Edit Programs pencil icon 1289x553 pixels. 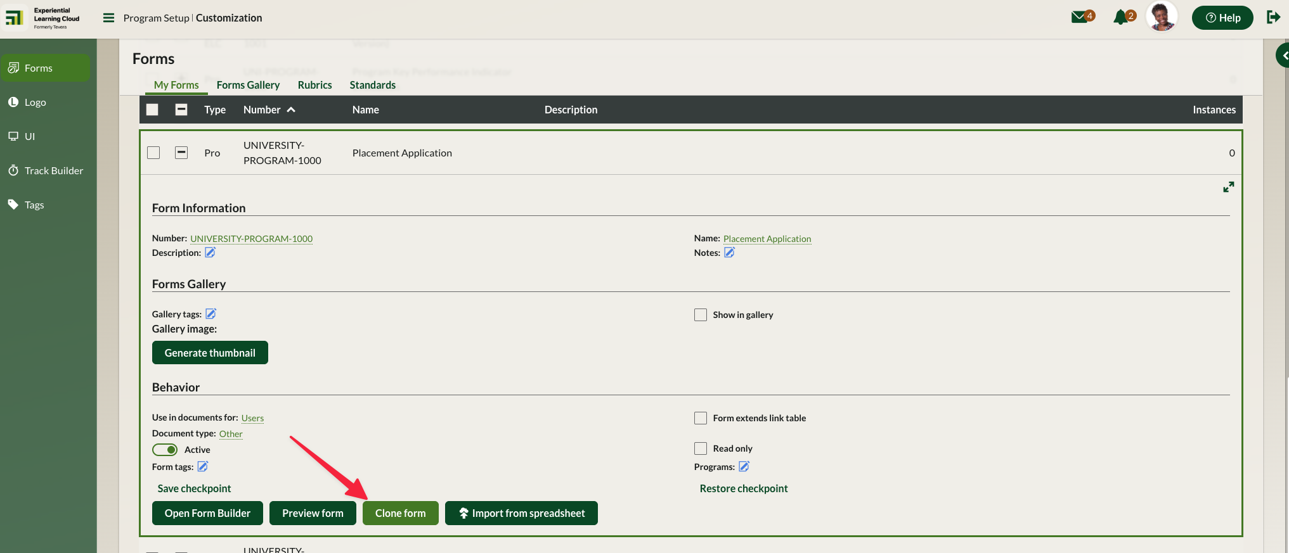pos(744,466)
